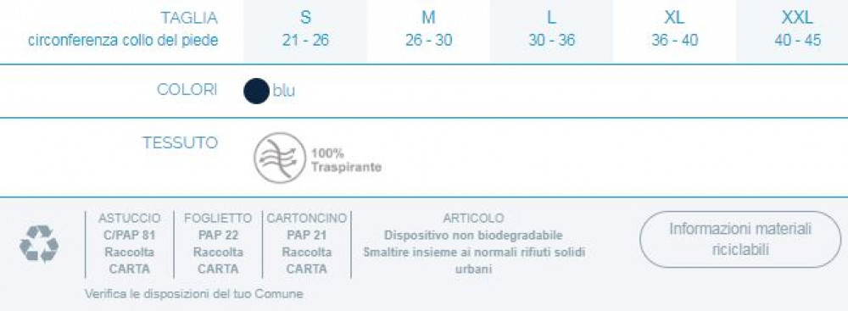Click ARTICOLO non biodegradabile text

tap(474, 243)
